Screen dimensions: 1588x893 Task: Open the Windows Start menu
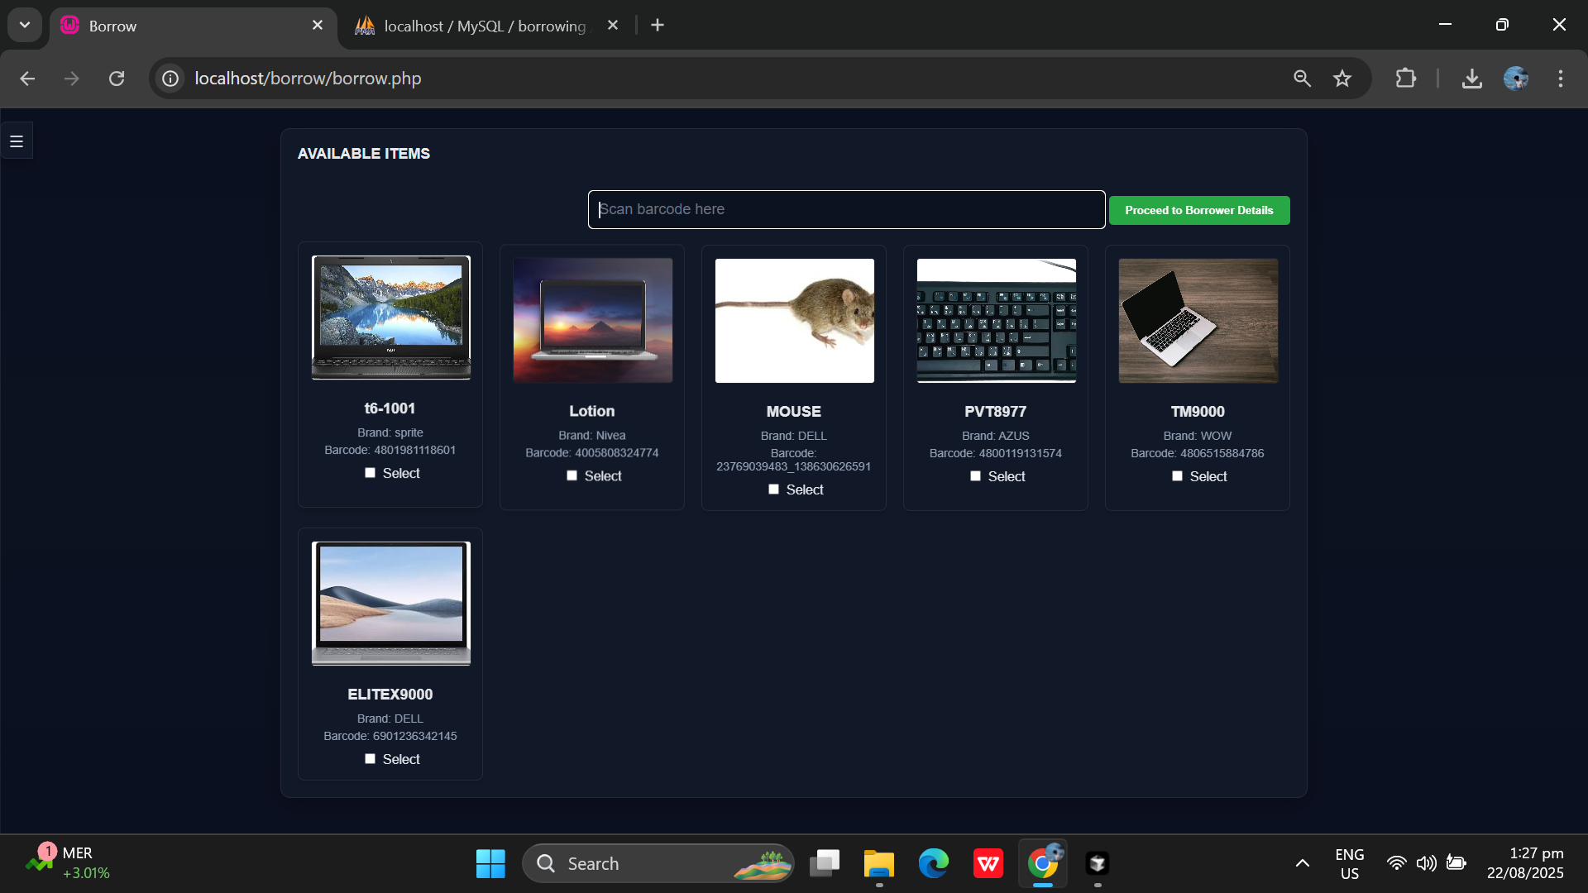(490, 862)
